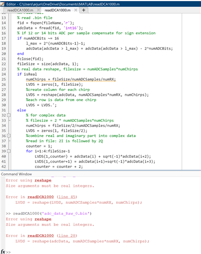The image size is (201, 254).
Task: Open the second reshape error link
Action: 43,219
